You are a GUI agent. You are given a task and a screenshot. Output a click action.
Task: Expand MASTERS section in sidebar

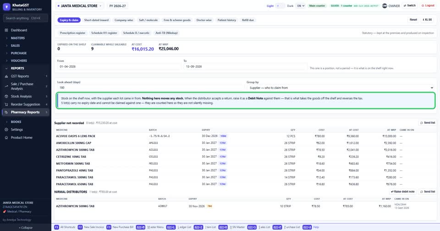pos(25,38)
